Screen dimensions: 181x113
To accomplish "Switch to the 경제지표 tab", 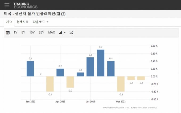I will (22, 22).
